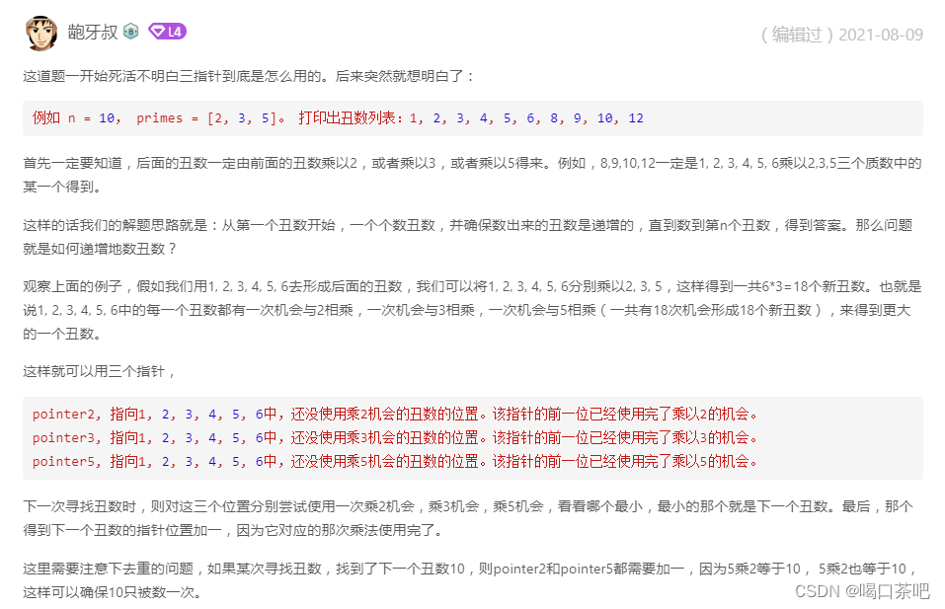Open the commenter's avatar picture
This screenshot has width=945, height=609.
tap(41, 33)
